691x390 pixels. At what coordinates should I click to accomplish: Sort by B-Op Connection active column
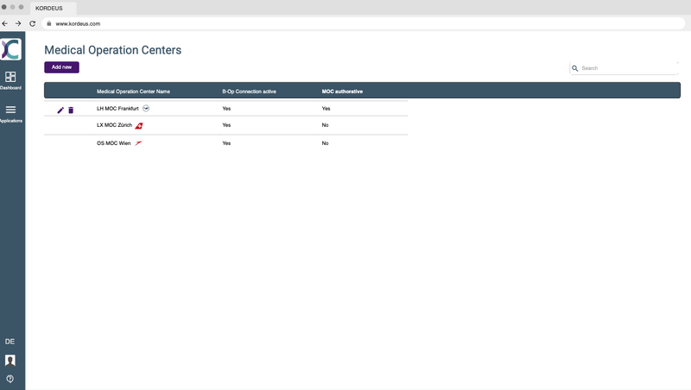tap(249, 91)
